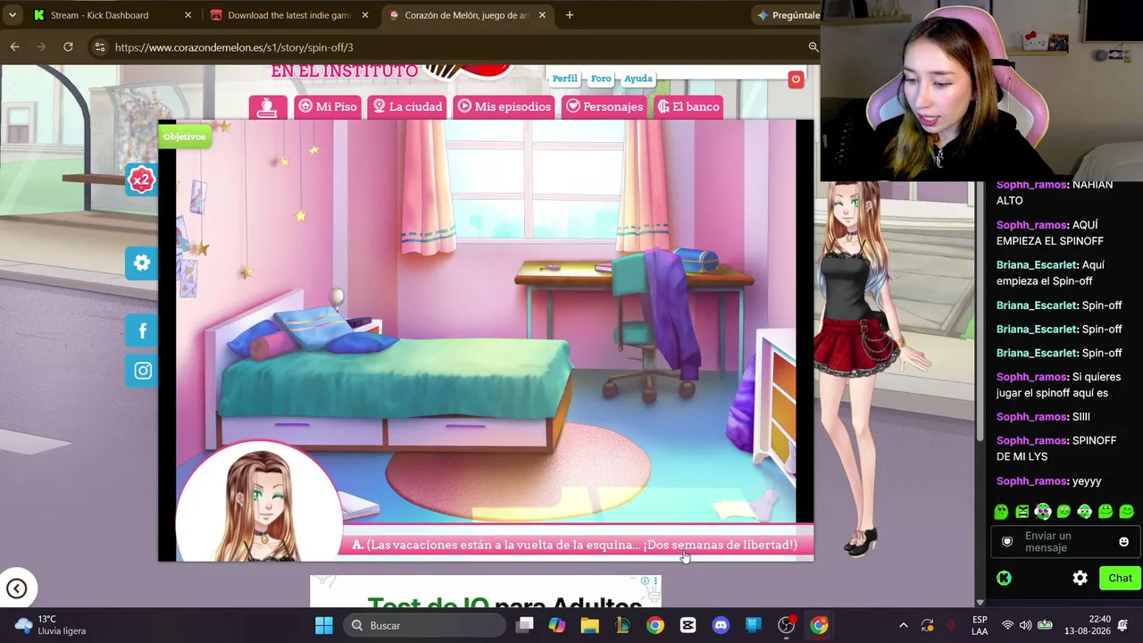Open the emoji picker in chat field
1143x643 pixels.
tap(1123, 542)
